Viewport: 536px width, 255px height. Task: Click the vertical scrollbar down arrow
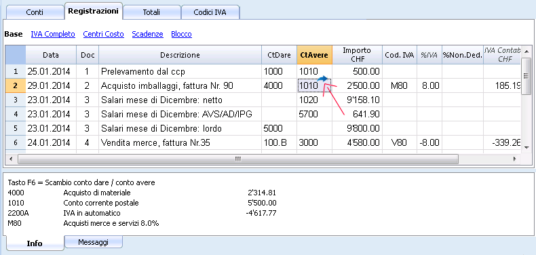click(526, 148)
